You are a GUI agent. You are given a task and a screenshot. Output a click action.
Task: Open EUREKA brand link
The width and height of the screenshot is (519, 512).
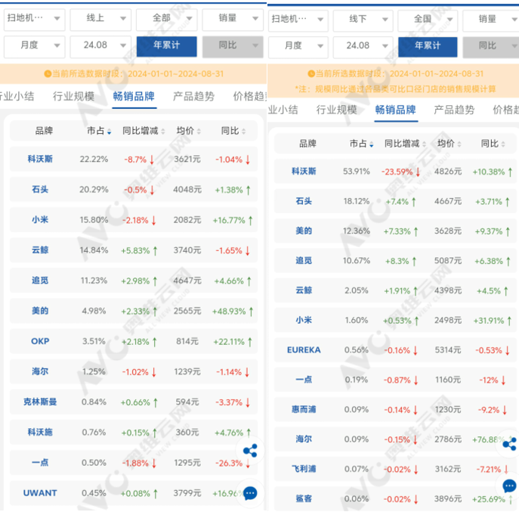[304, 350]
